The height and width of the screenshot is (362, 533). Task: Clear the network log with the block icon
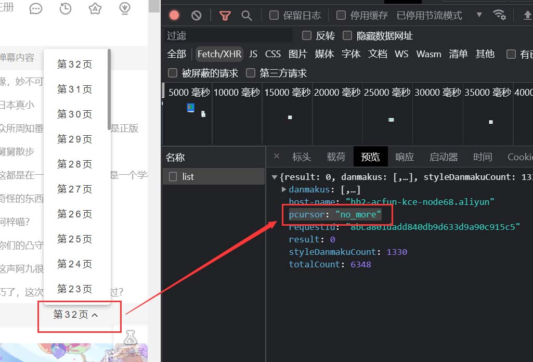click(196, 15)
